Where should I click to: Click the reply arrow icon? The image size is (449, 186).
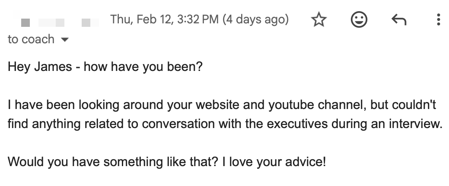(x=398, y=19)
